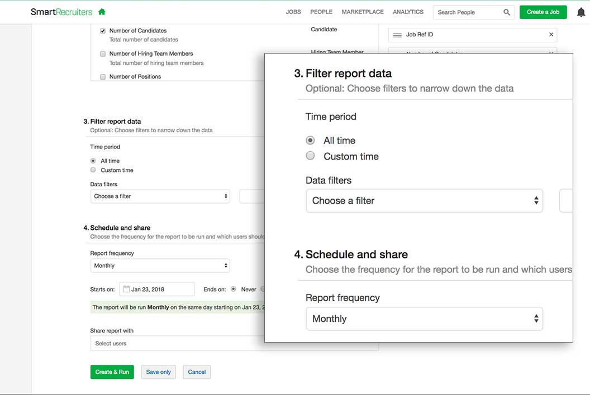Viewport: 590px width, 395px height.
Task: Click the search magnifier icon
Action: (507, 12)
